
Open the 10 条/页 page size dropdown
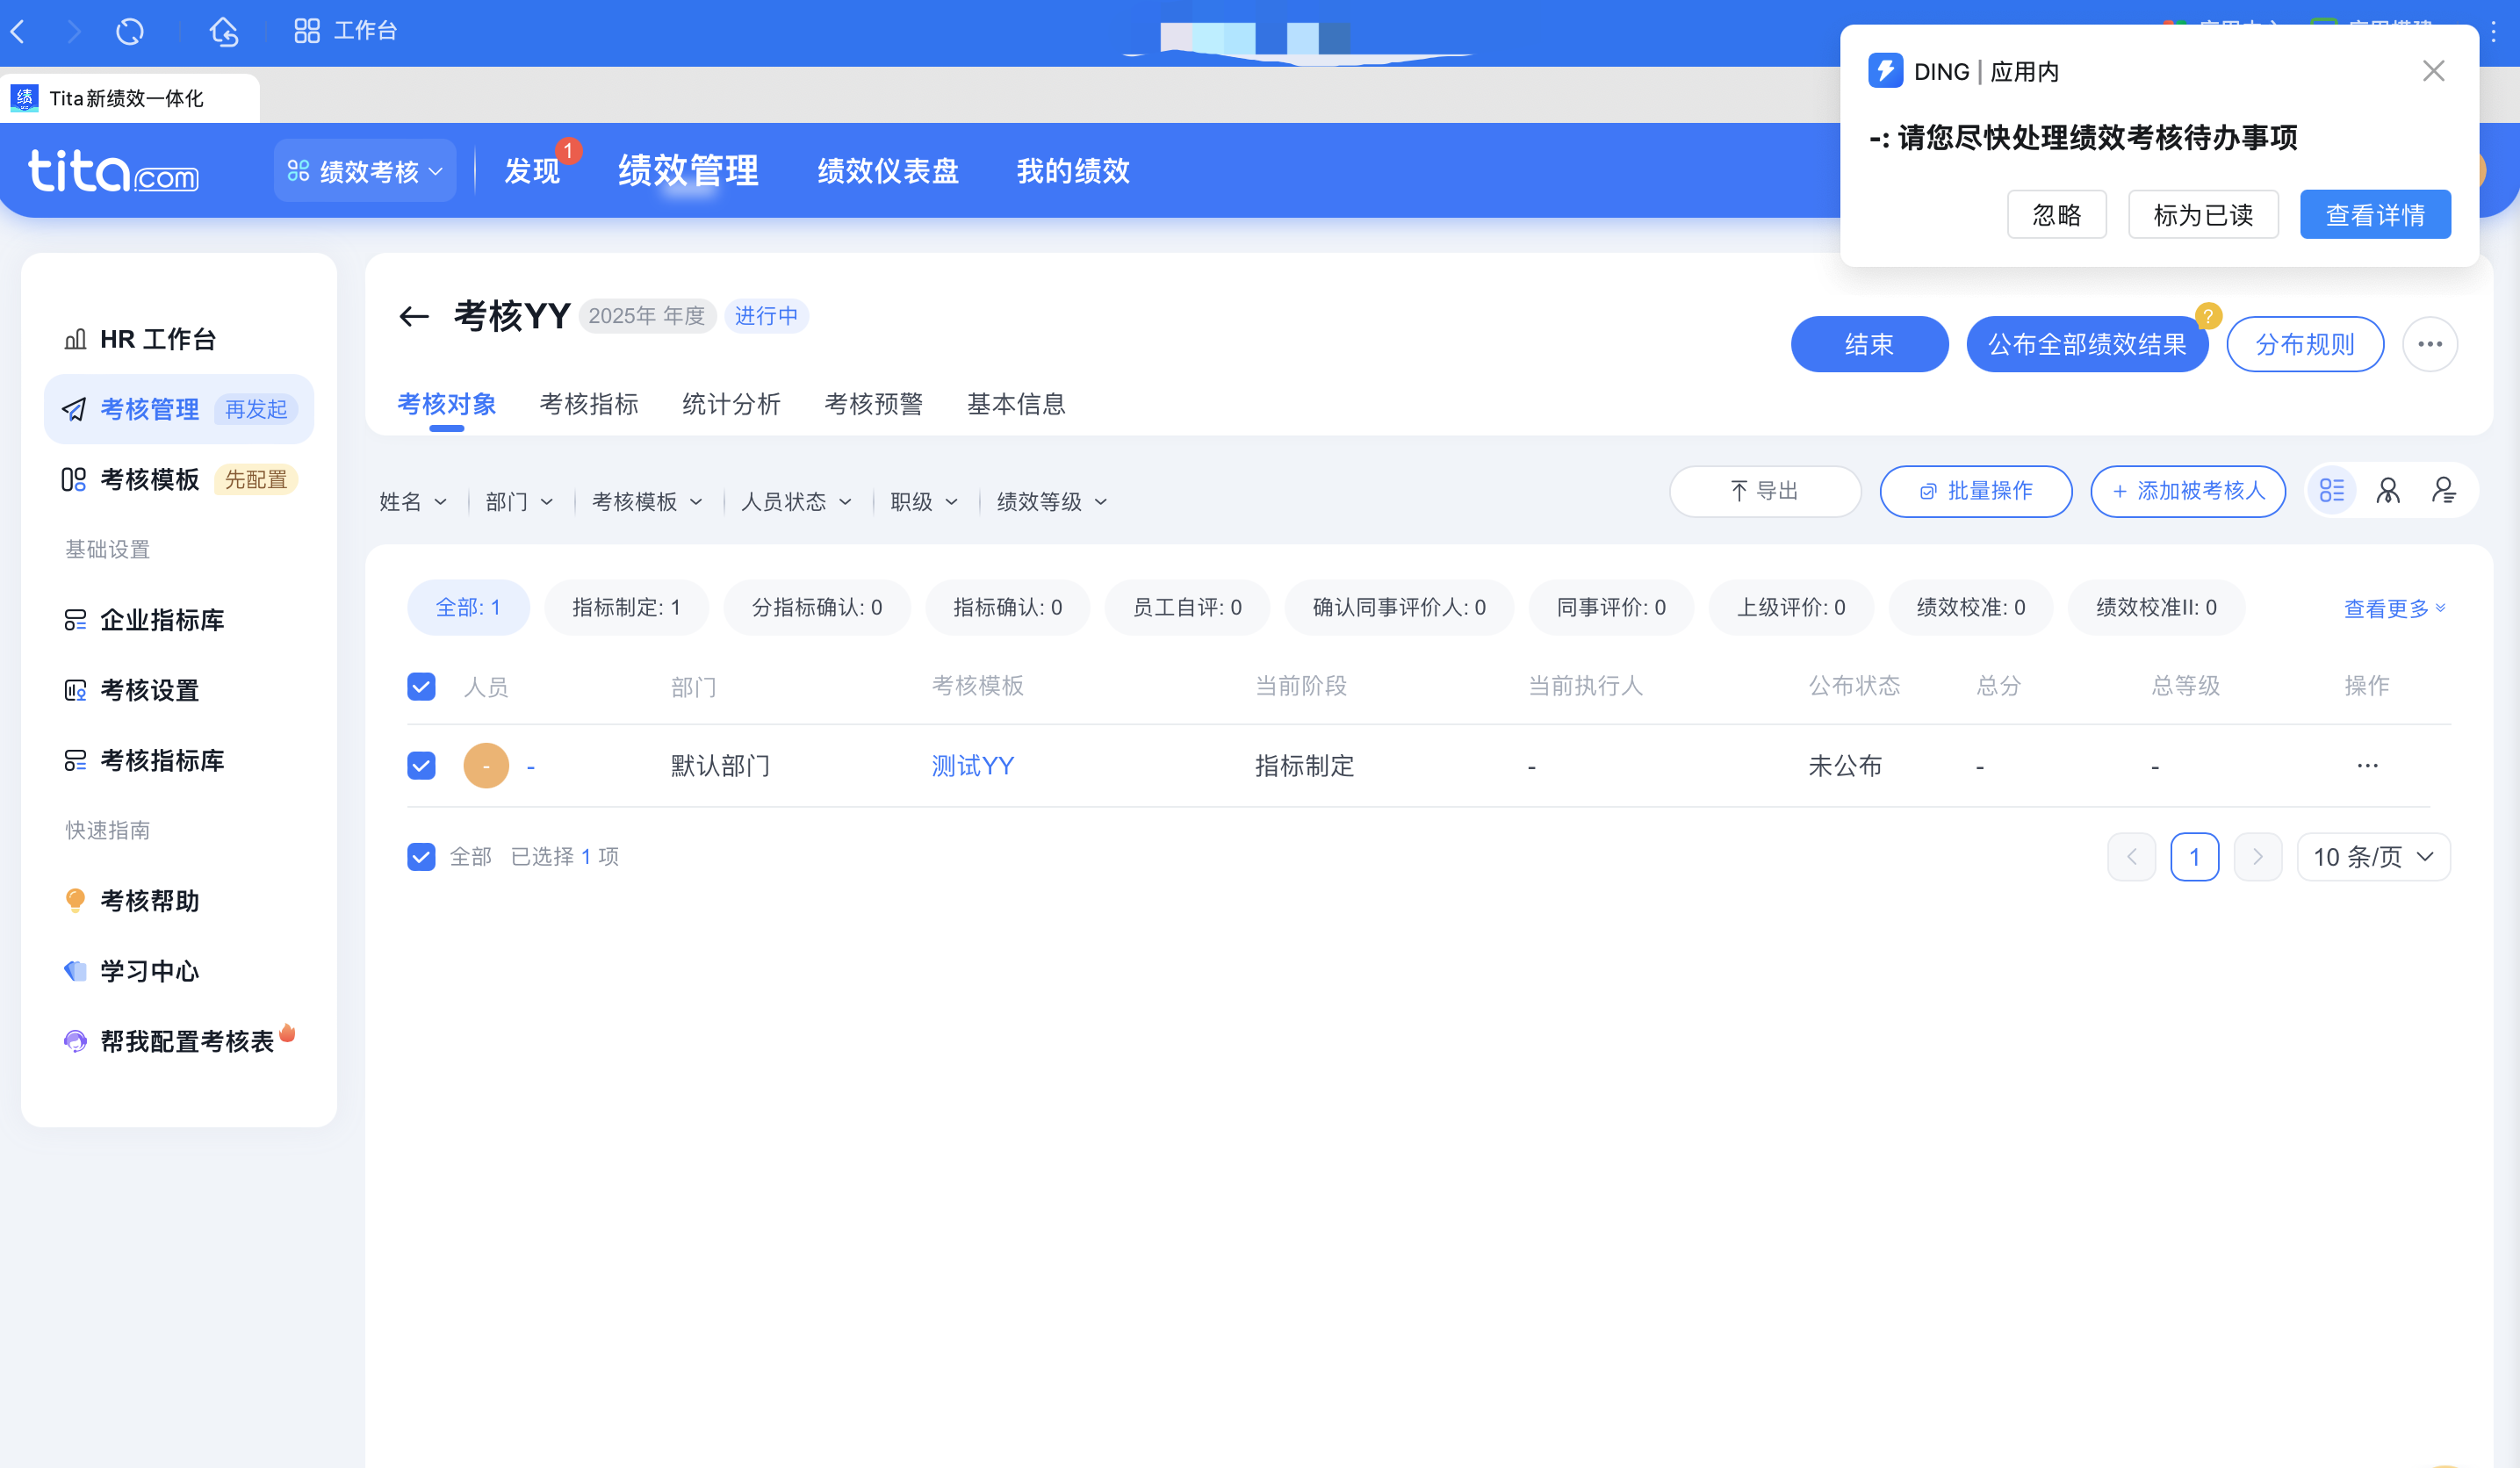pyautogui.click(x=2373, y=856)
